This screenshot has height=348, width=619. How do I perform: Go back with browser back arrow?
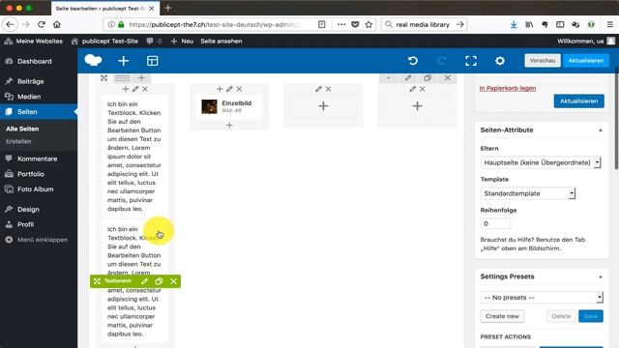click(x=10, y=24)
